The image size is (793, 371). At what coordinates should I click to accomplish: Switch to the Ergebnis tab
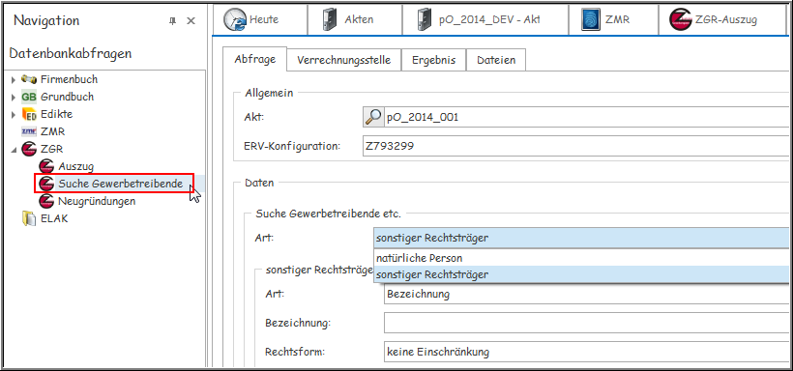click(x=433, y=60)
